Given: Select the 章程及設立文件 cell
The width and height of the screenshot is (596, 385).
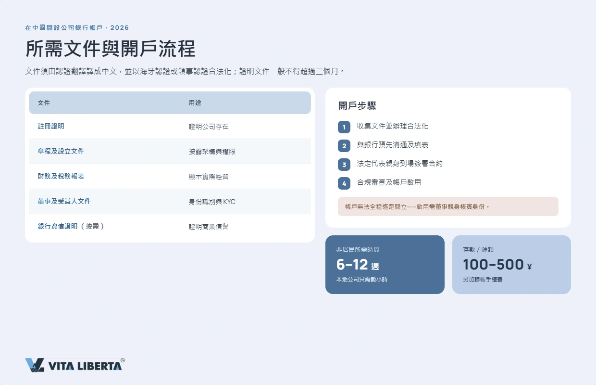Looking at the screenshot, I should 61,152.
